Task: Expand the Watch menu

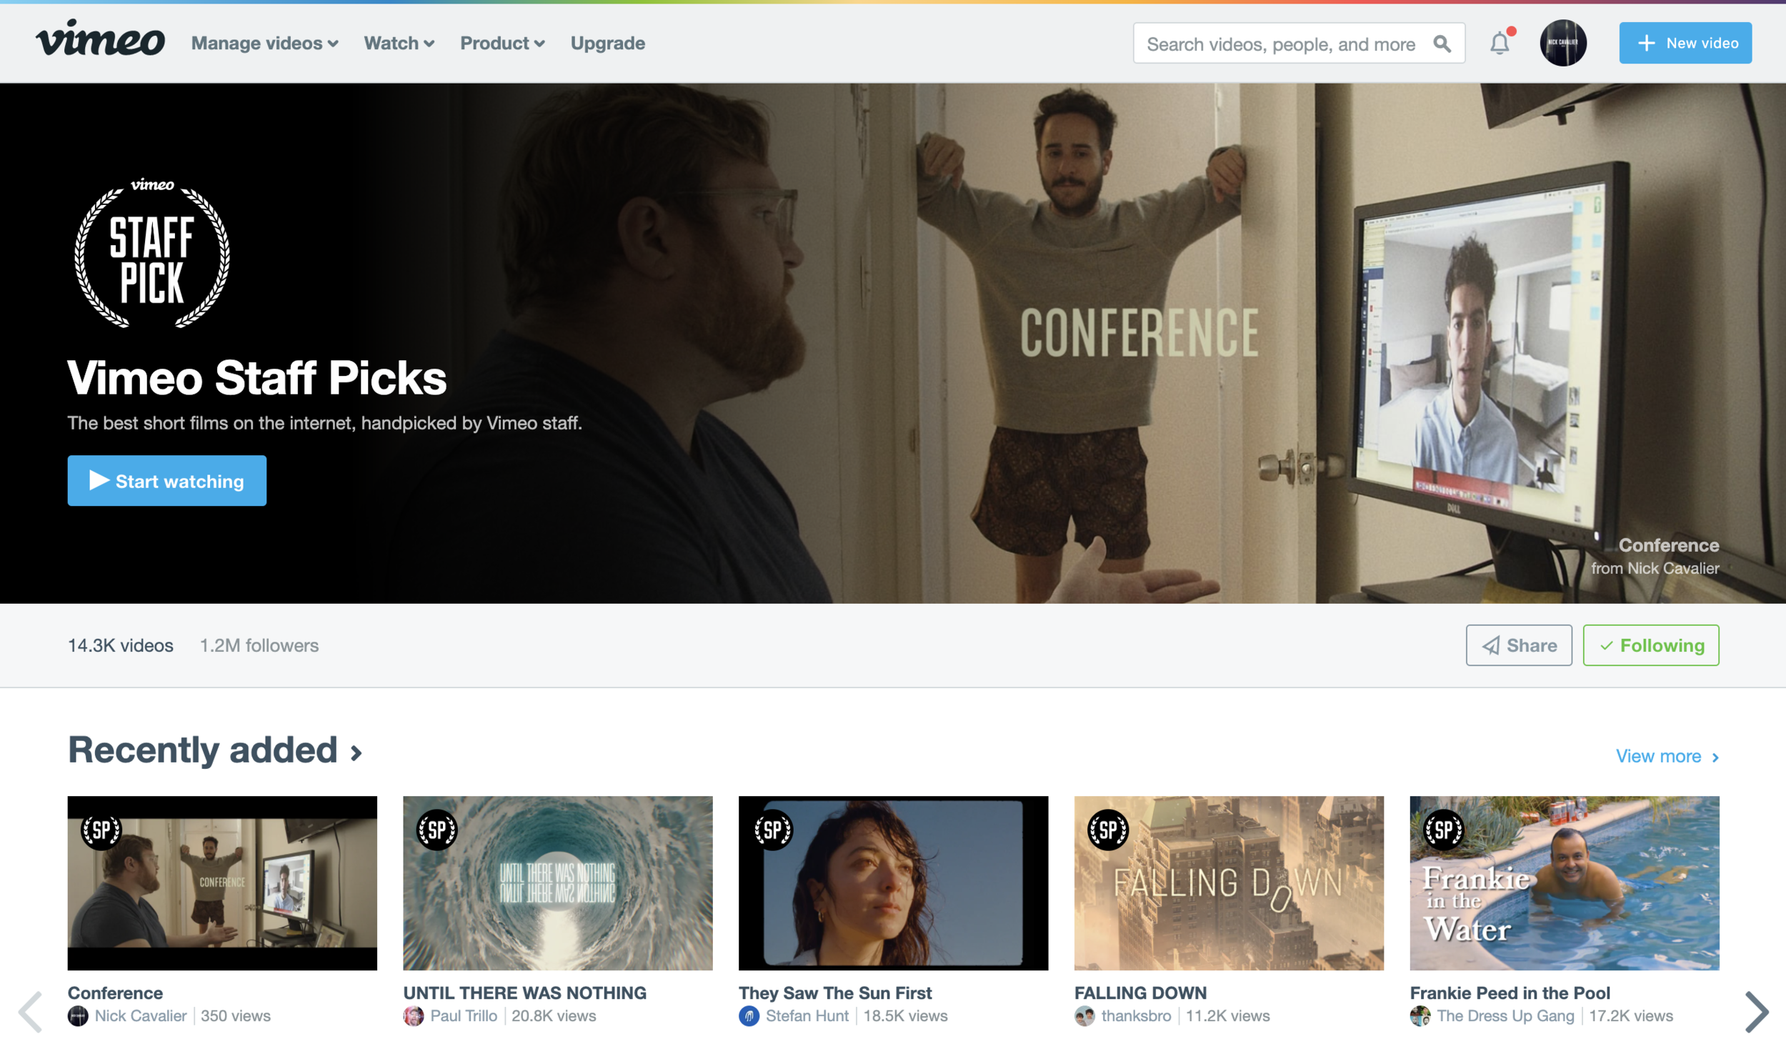Action: coord(398,43)
